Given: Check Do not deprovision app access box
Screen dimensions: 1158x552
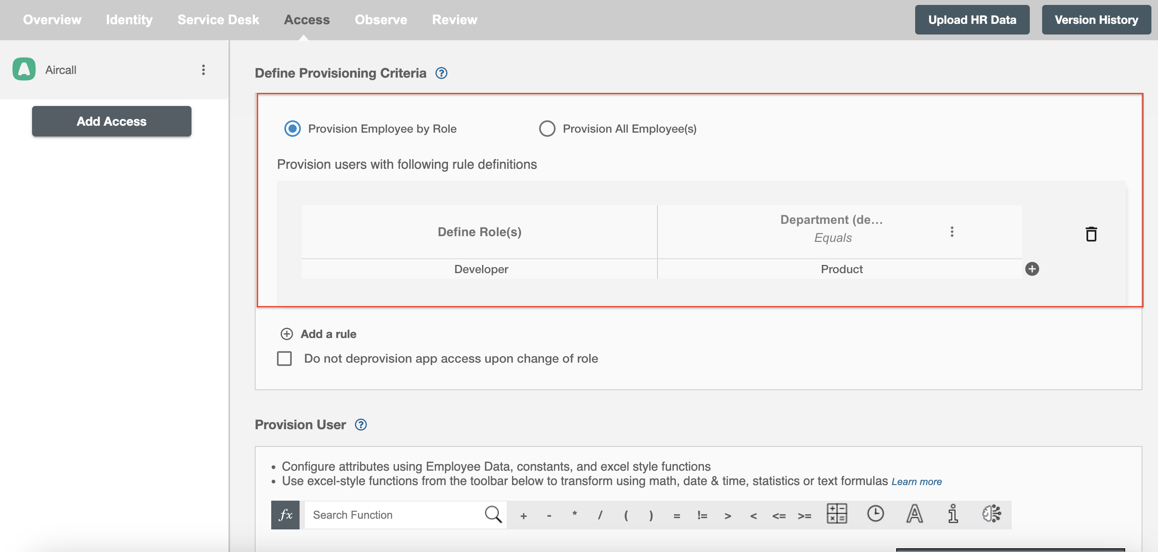Looking at the screenshot, I should [284, 359].
